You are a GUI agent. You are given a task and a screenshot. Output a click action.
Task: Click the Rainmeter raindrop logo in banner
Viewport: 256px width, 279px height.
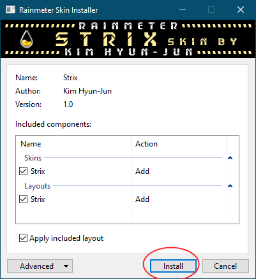(x=27, y=39)
